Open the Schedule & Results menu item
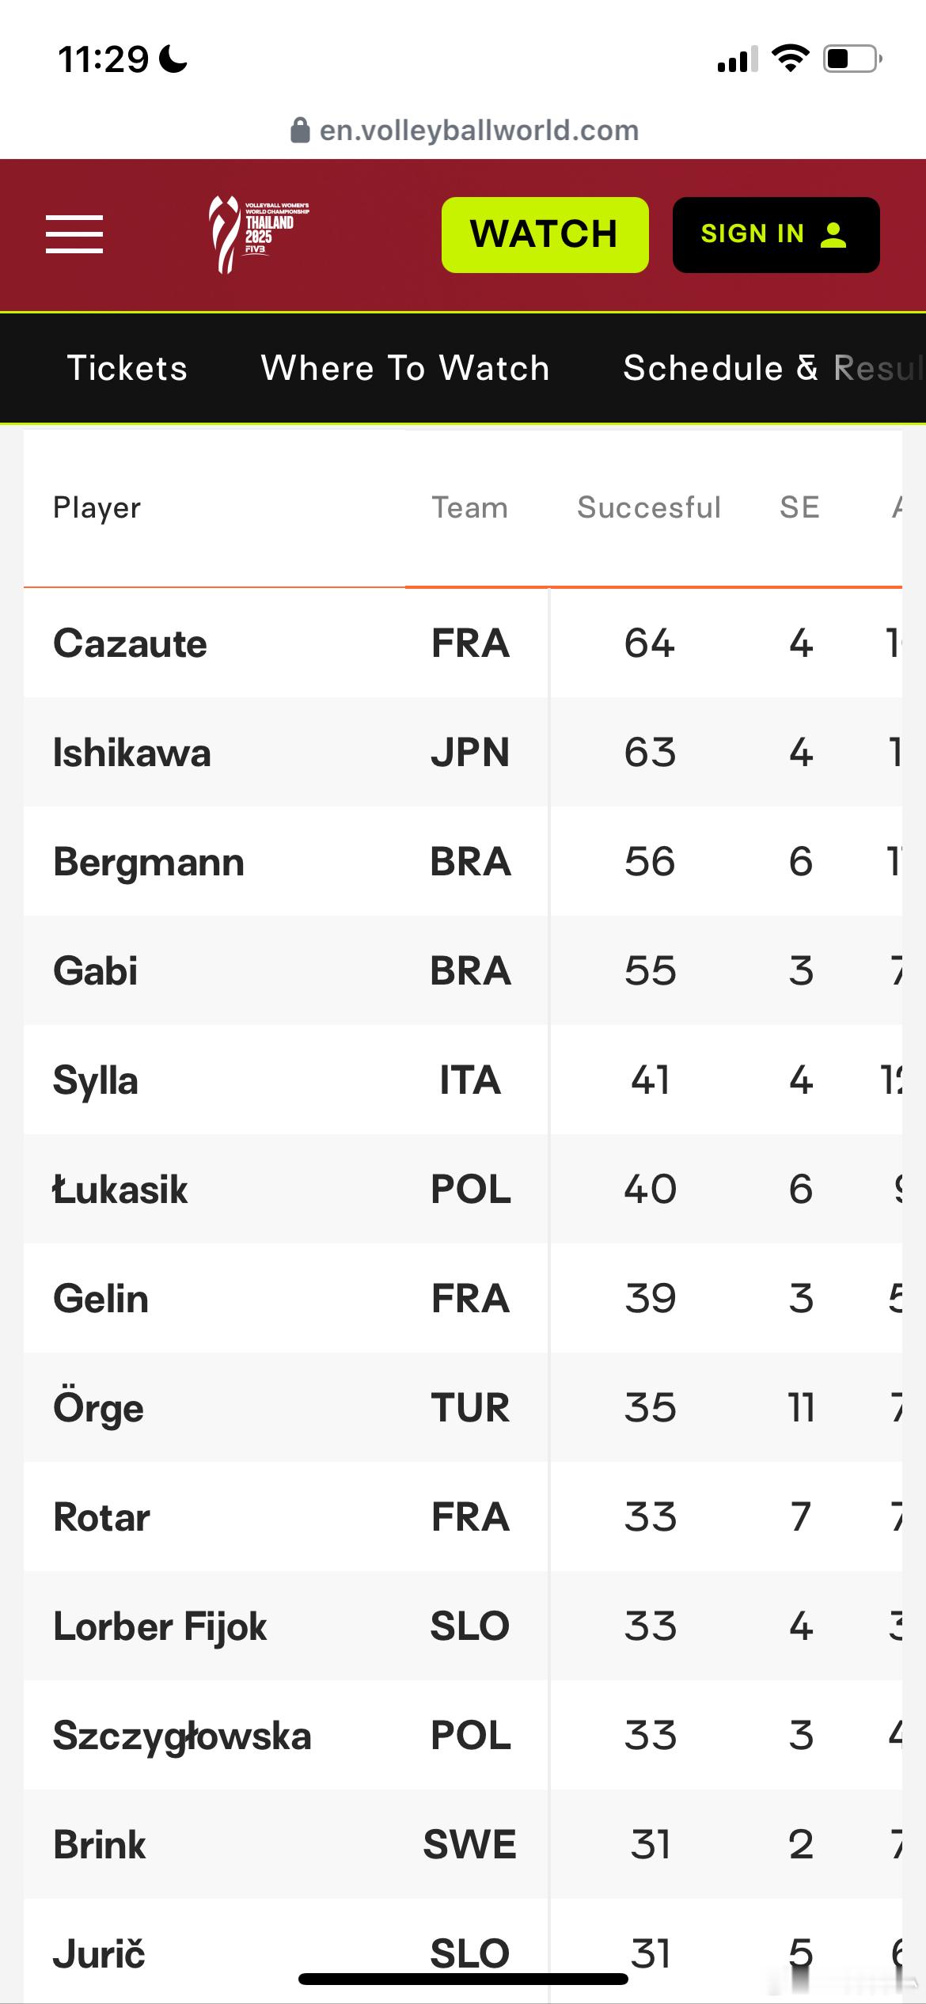926x2004 pixels. [774, 368]
